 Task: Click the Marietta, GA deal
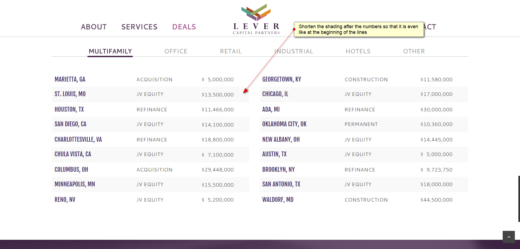[x=70, y=79]
